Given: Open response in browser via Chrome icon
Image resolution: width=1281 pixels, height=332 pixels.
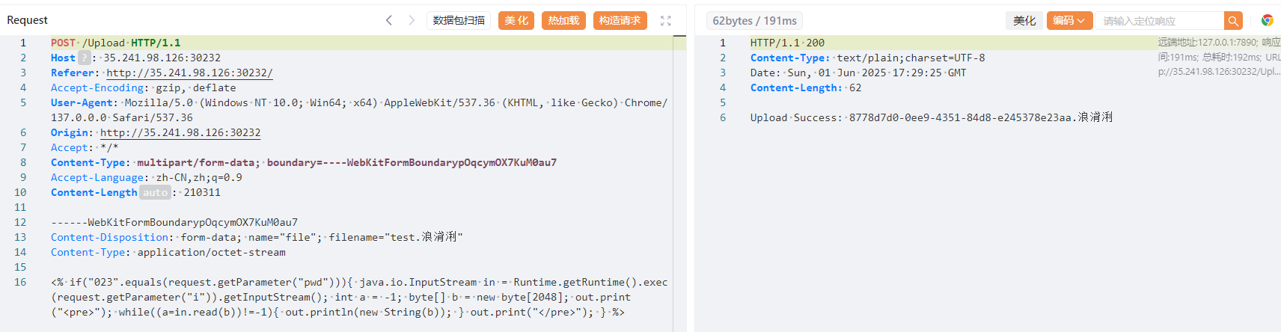Looking at the screenshot, I should pyautogui.click(x=1267, y=21).
